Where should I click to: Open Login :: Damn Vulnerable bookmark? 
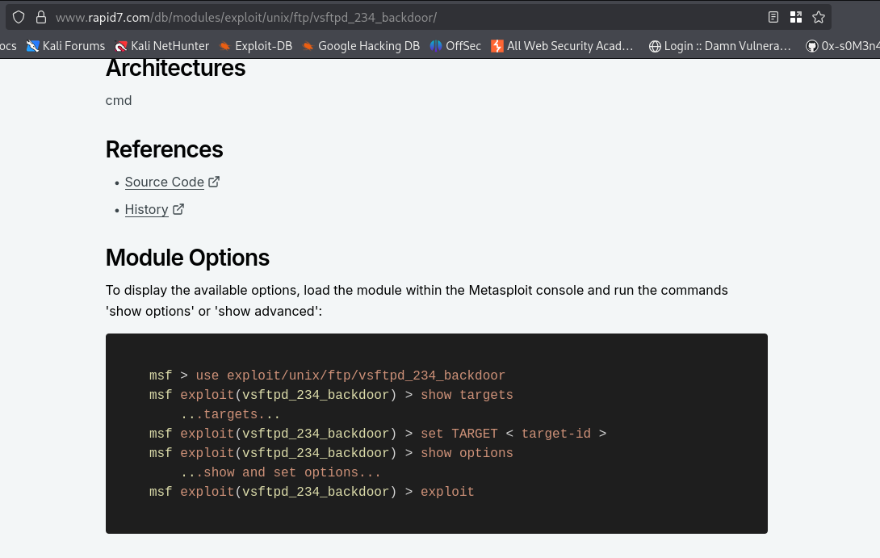(x=719, y=46)
